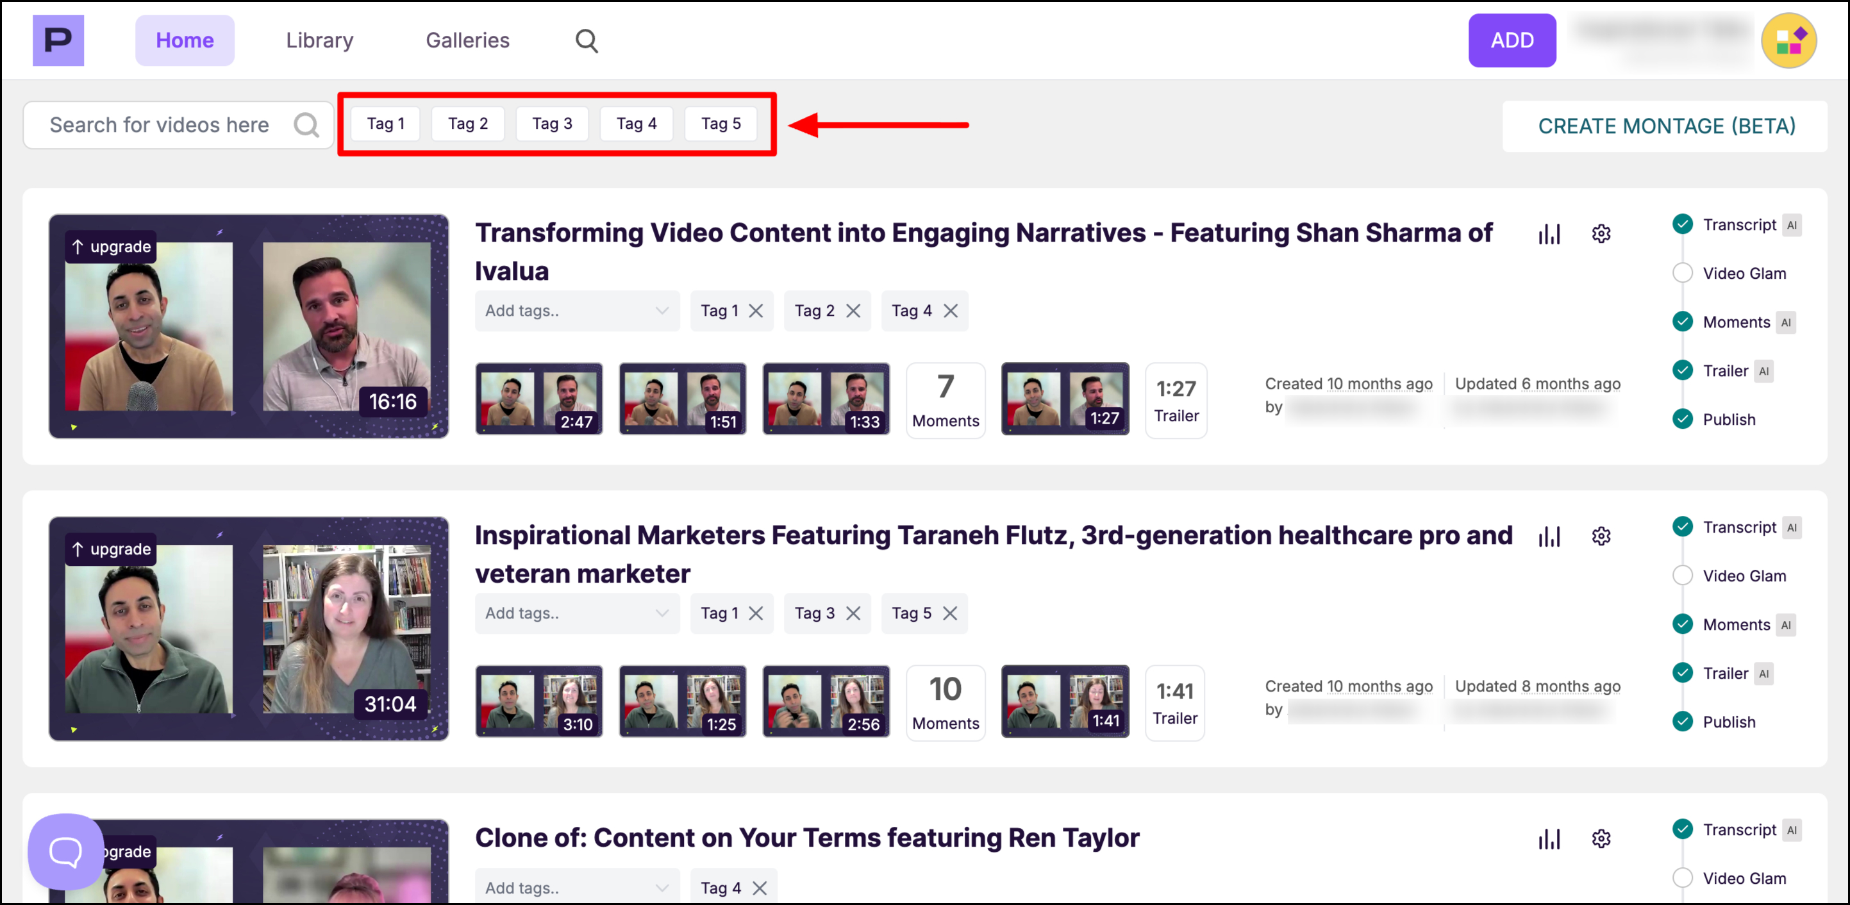1850x905 pixels.
Task: Click the purple P logo
Action: [58, 41]
